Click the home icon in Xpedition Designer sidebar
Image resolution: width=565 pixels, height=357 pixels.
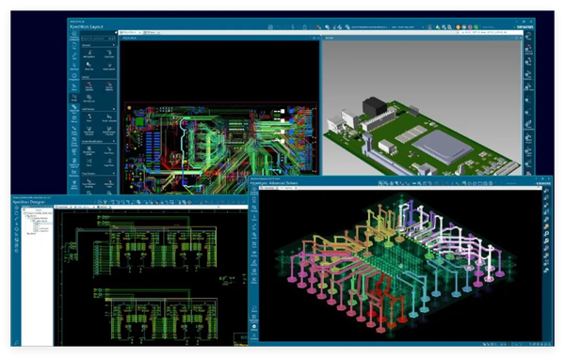coord(17,208)
